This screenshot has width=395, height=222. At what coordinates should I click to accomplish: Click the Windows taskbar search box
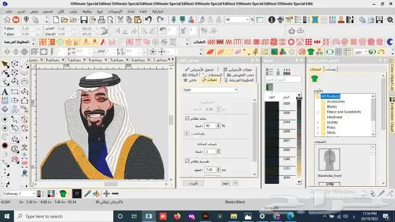64,216
